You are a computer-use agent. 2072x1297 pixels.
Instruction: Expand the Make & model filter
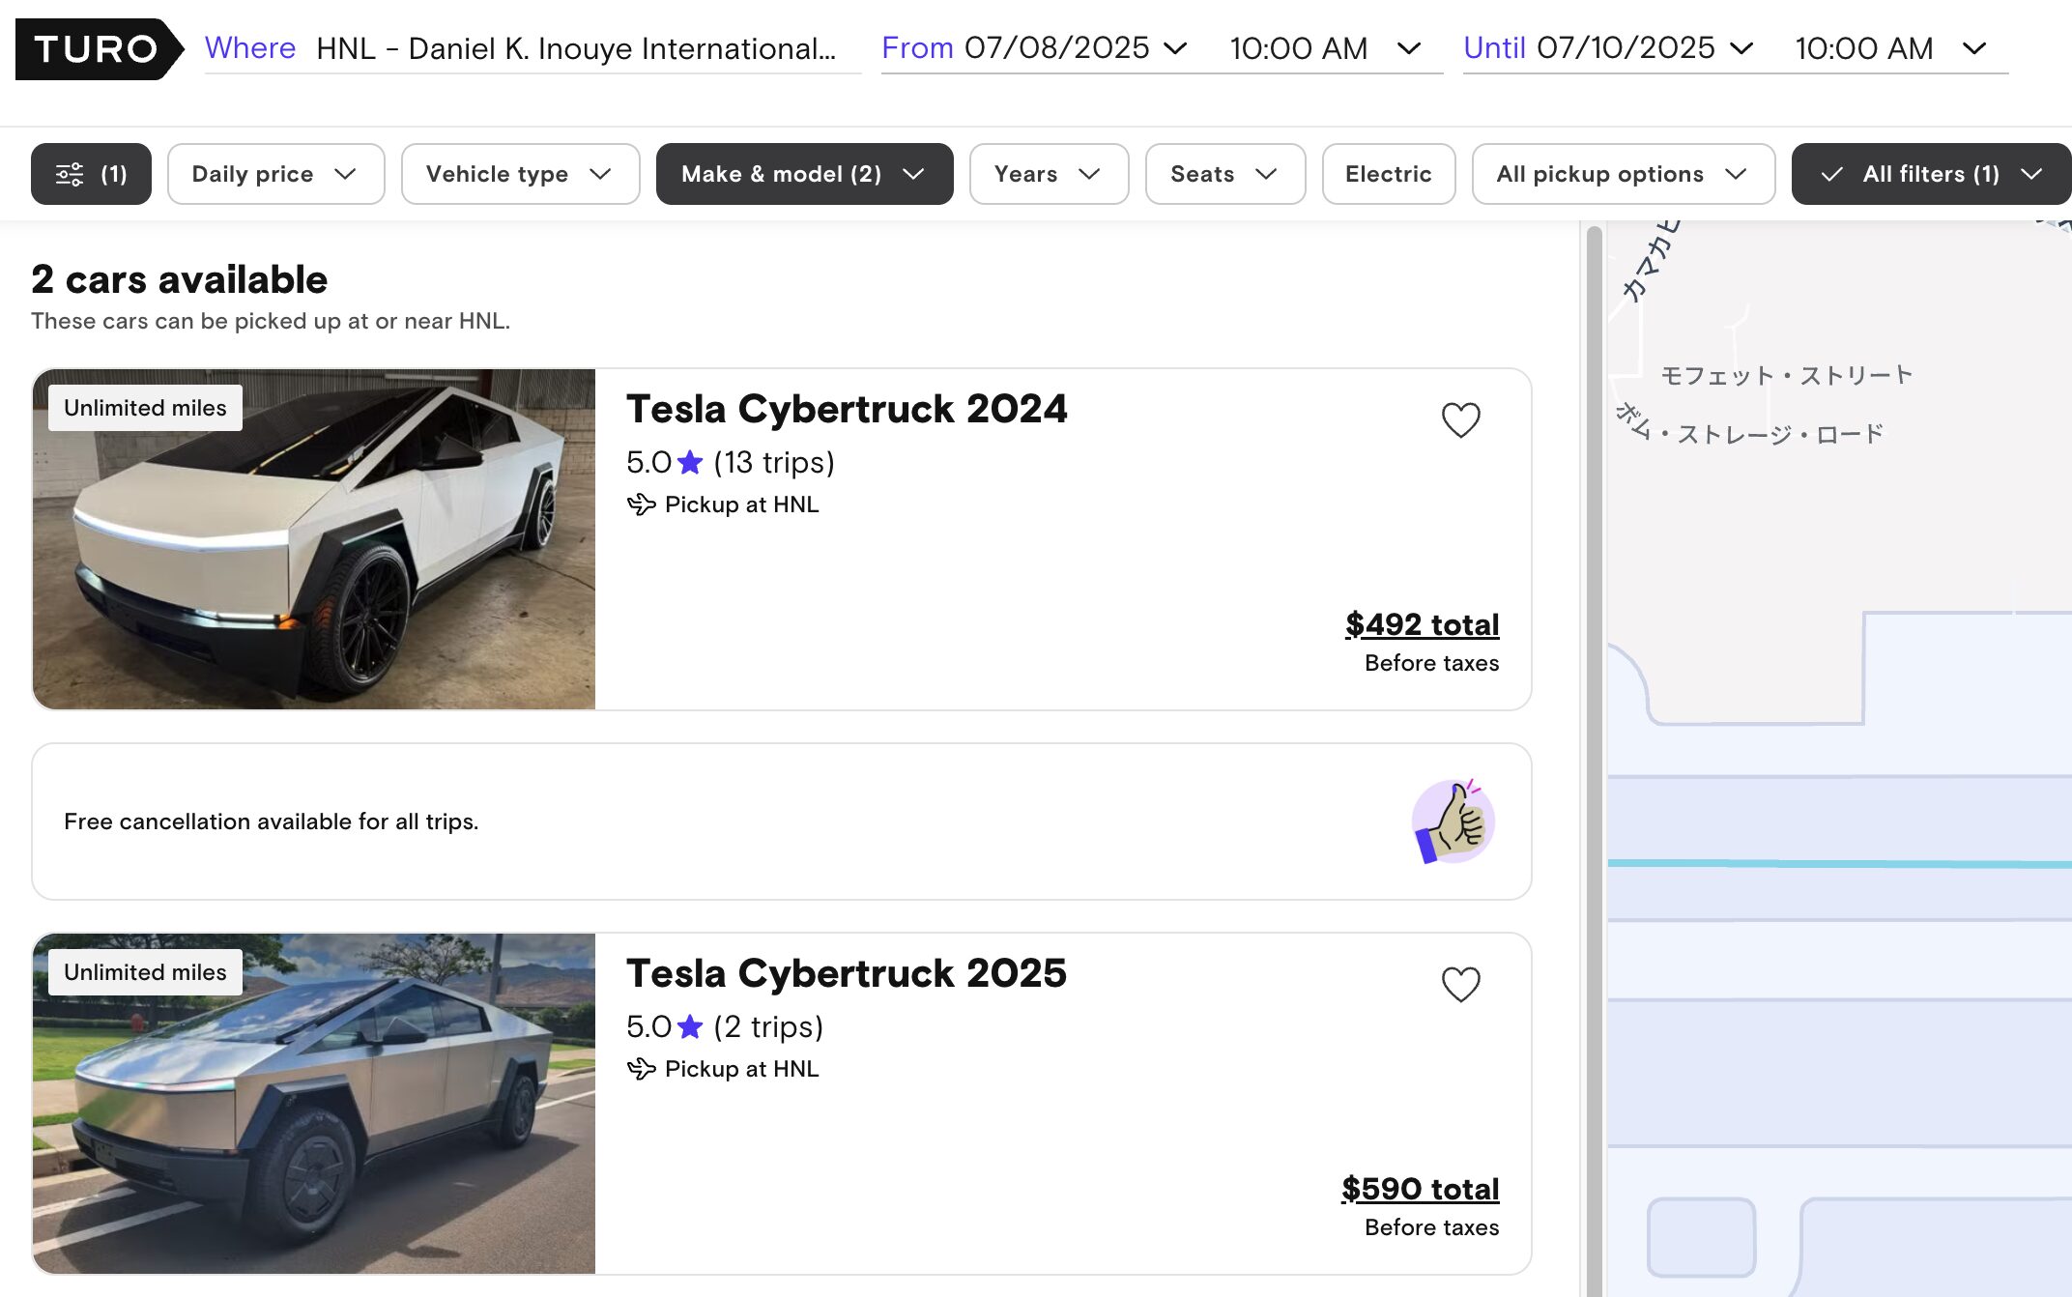tap(804, 174)
